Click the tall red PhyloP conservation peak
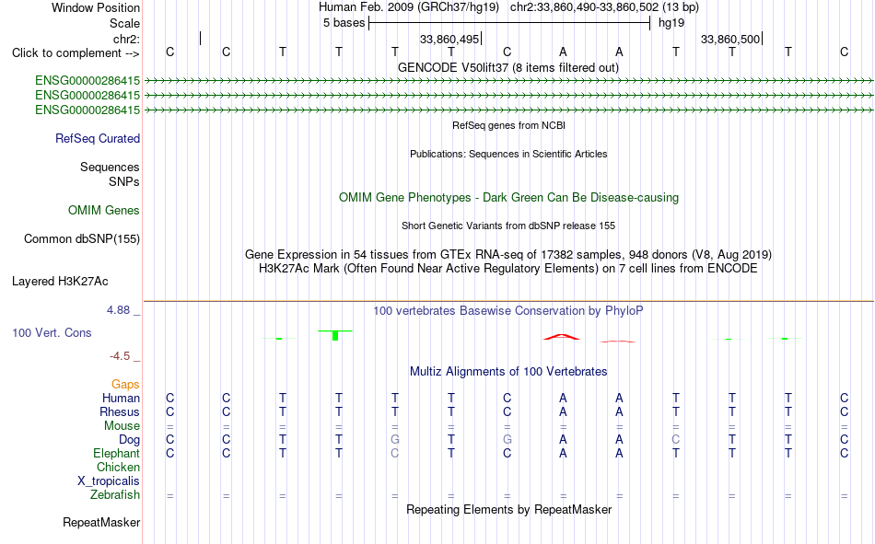 [562, 337]
